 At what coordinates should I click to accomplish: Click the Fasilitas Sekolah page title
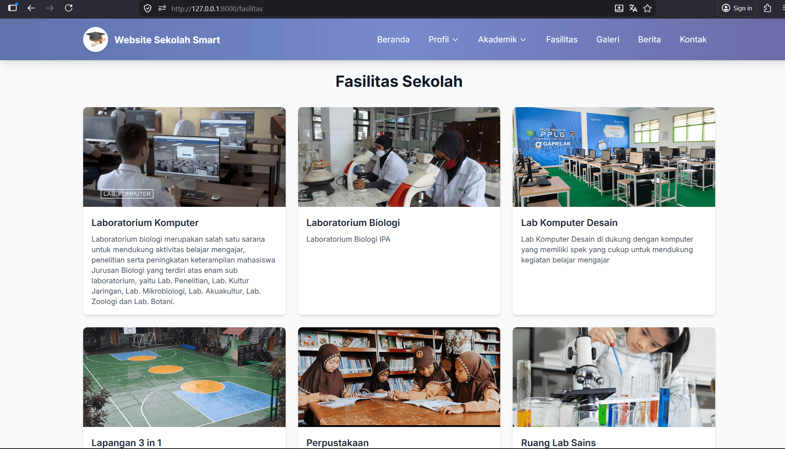click(x=399, y=81)
